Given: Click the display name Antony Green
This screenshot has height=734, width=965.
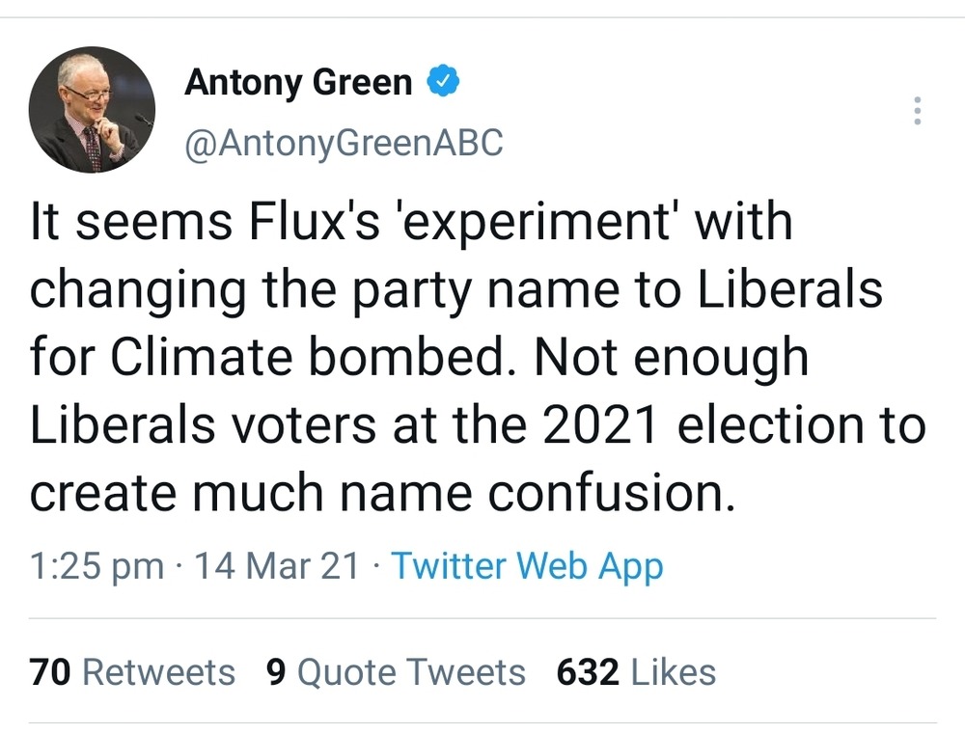Looking at the screenshot, I should point(298,83).
